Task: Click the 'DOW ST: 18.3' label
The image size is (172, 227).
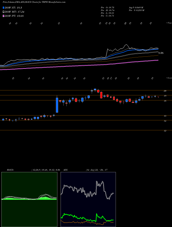Action: (13, 8)
